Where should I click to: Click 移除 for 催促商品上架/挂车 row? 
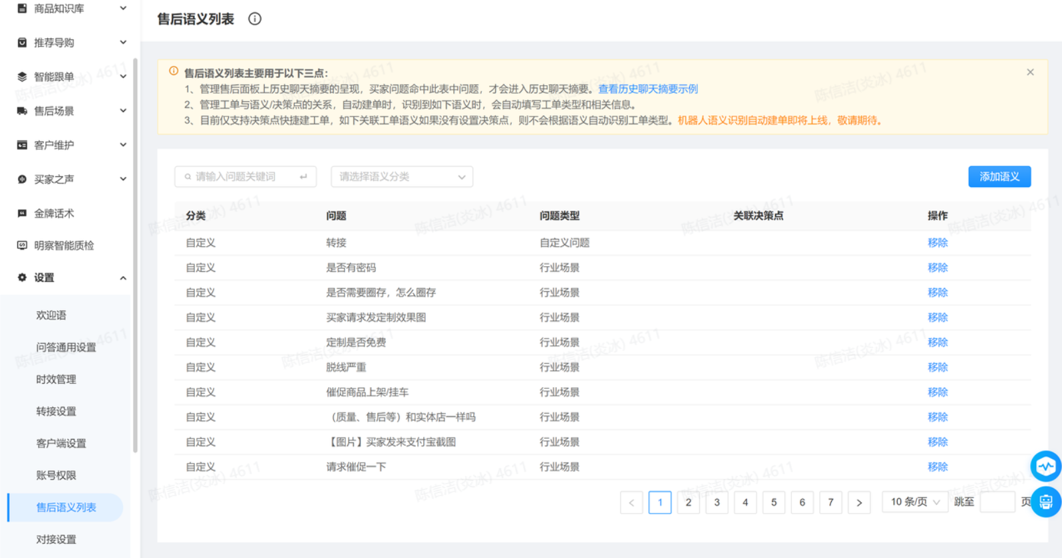(938, 392)
